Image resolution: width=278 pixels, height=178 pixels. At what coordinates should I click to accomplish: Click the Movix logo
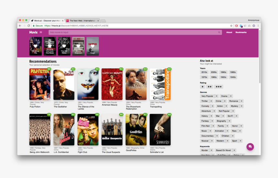point(33,32)
